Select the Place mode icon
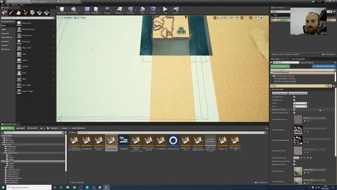The width and height of the screenshot is (337, 190). 4,13
